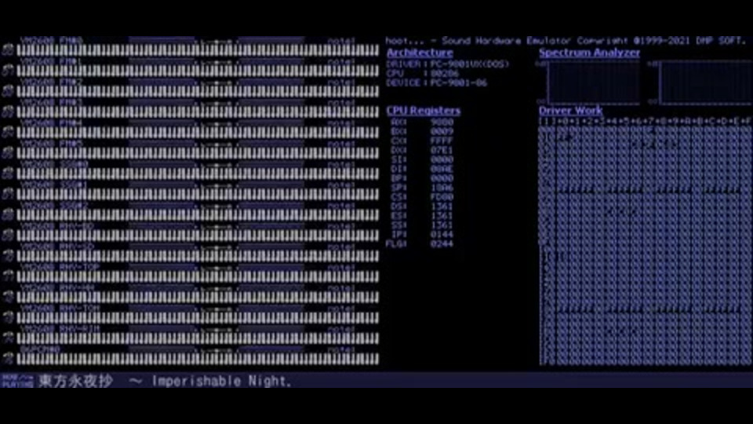Click the pan indicator in RHY-HH row

pos(216,288)
